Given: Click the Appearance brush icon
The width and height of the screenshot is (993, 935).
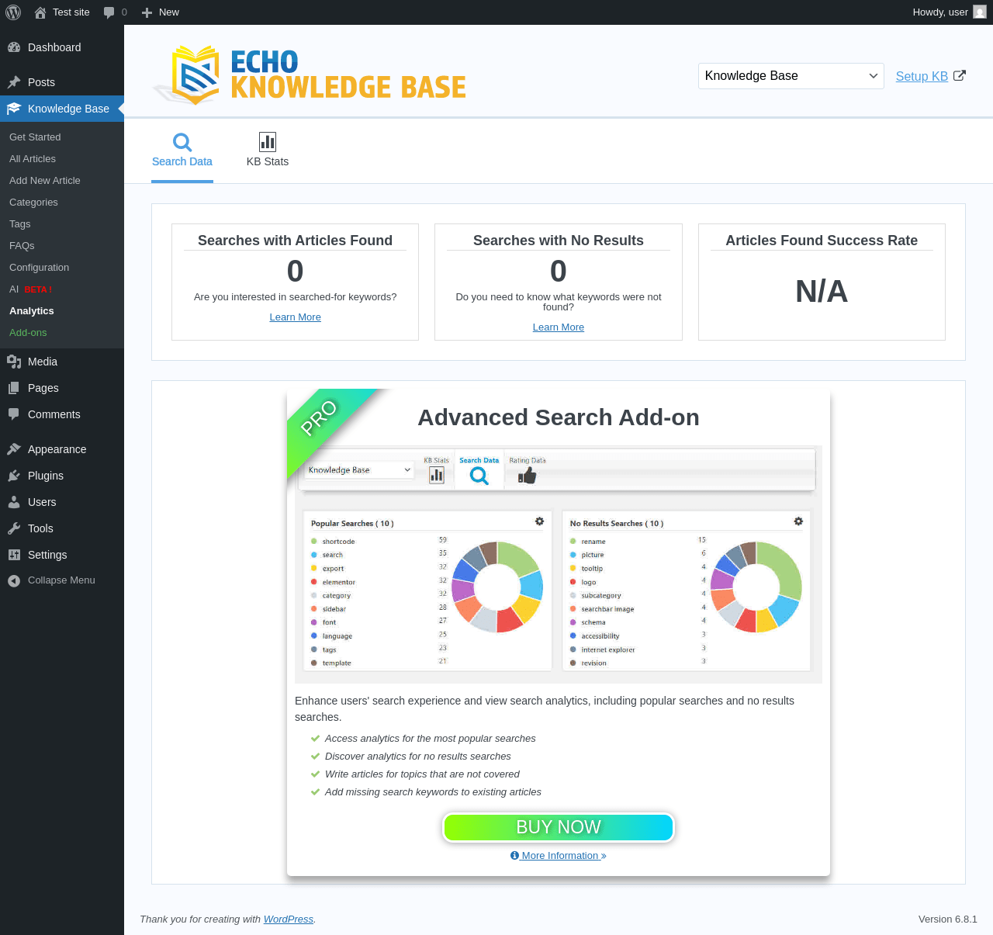Looking at the screenshot, I should point(14,449).
